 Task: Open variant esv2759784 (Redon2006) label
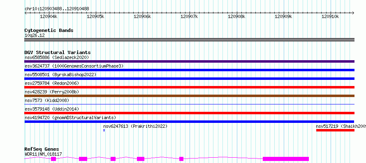click(52, 83)
